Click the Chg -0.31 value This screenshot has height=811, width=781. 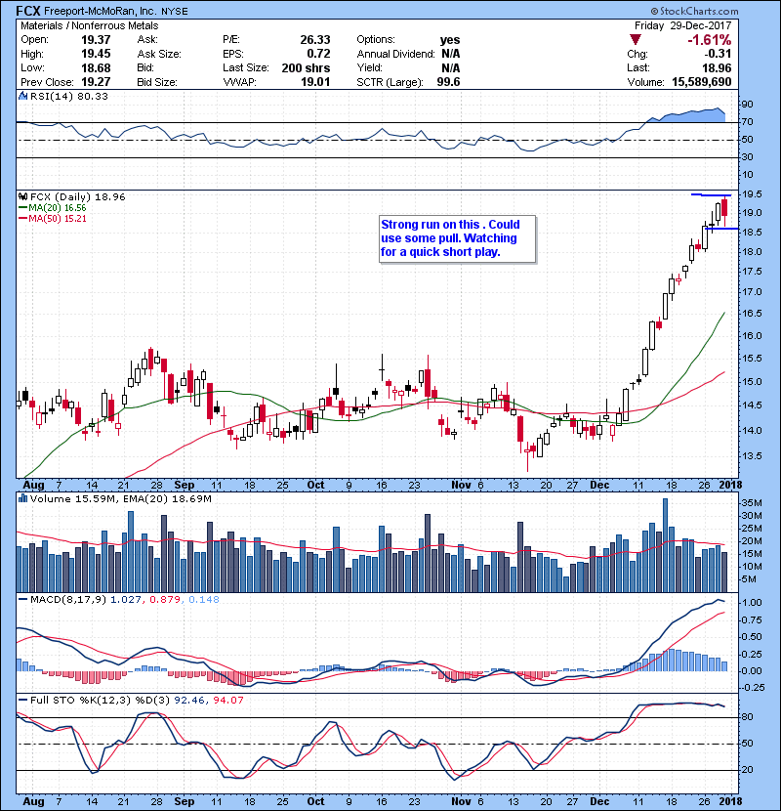(718, 54)
